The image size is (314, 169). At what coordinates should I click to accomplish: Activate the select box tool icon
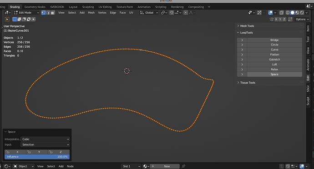tap(7, 19)
